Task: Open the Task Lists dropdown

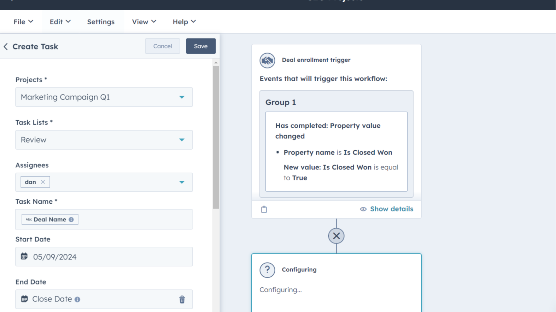Action: coord(104,140)
